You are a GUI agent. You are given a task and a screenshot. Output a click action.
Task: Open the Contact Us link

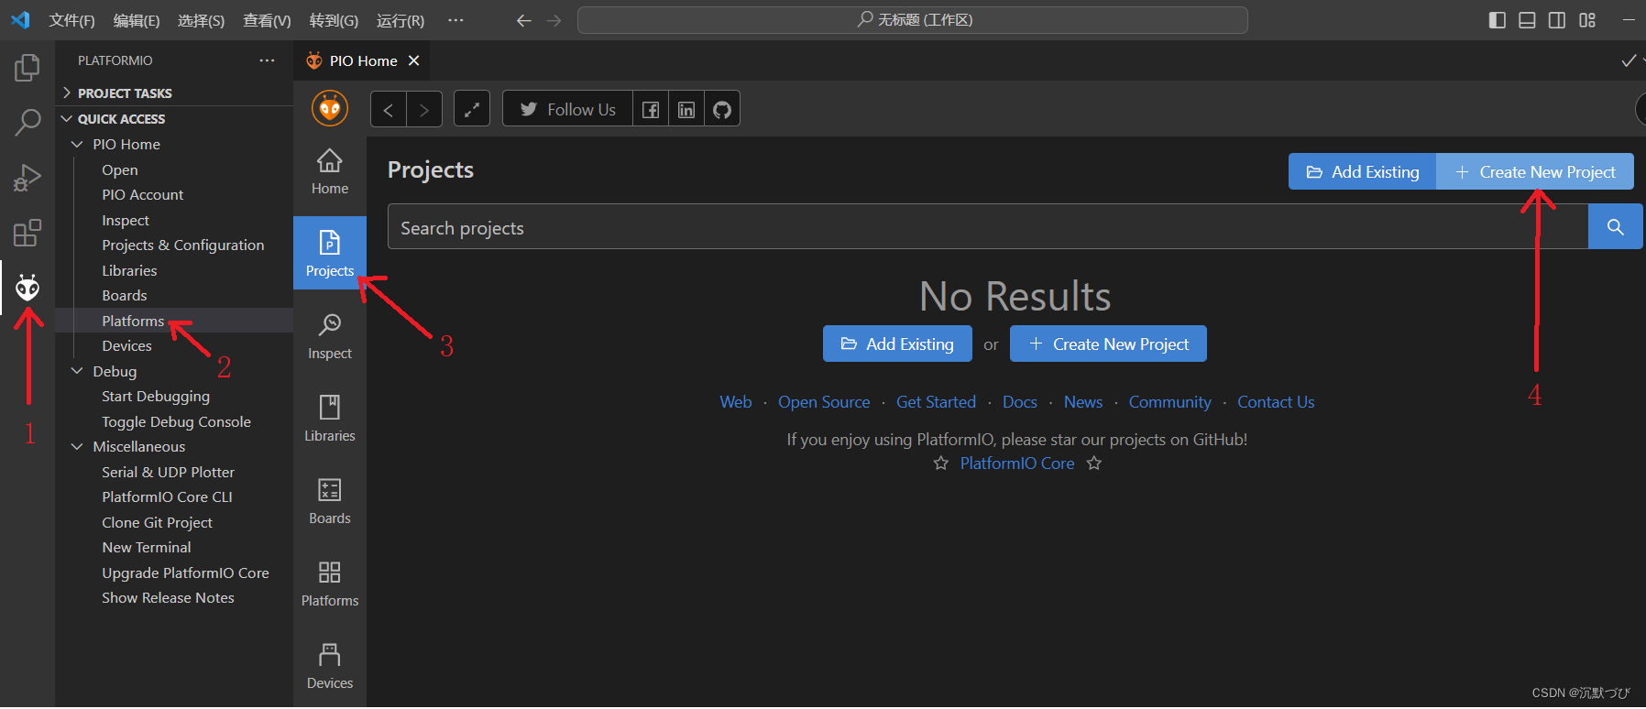[1276, 402]
